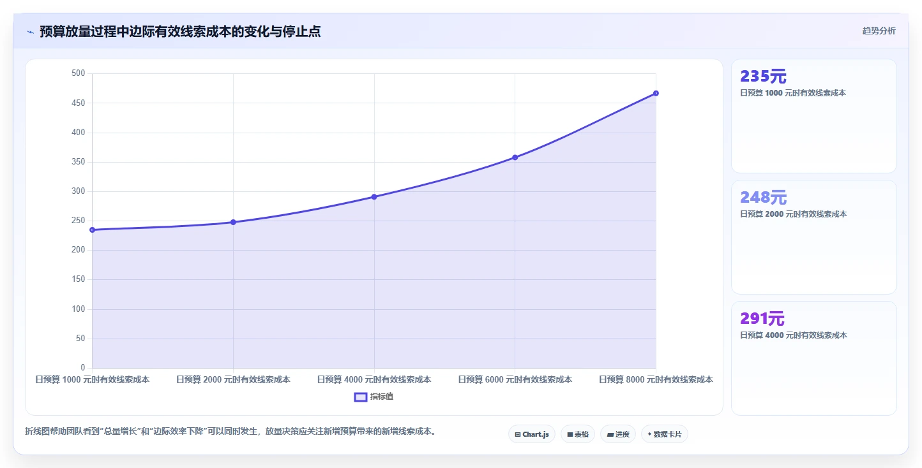Click the x-axis label 日预算 4000 元时有效线索成本
This screenshot has width=922, height=468.
pos(374,379)
